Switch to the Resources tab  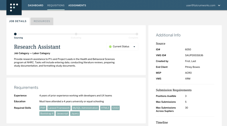[42, 21]
